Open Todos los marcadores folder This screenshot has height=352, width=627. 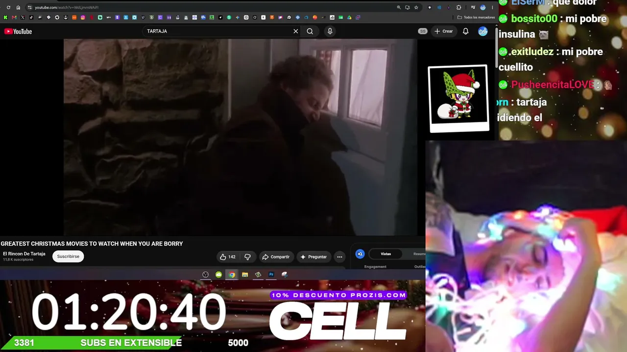coord(476,17)
